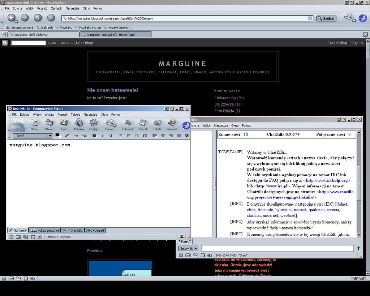Click the blog search input field
The width and height of the screenshot is (370, 296).
pyautogui.click(x=29, y=43)
